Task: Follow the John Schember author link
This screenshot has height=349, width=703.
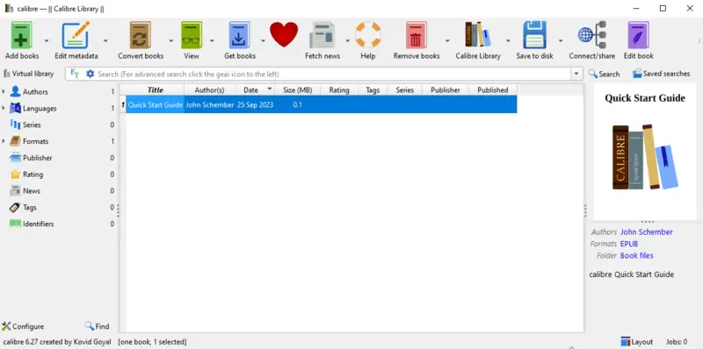Action: coord(647,232)
